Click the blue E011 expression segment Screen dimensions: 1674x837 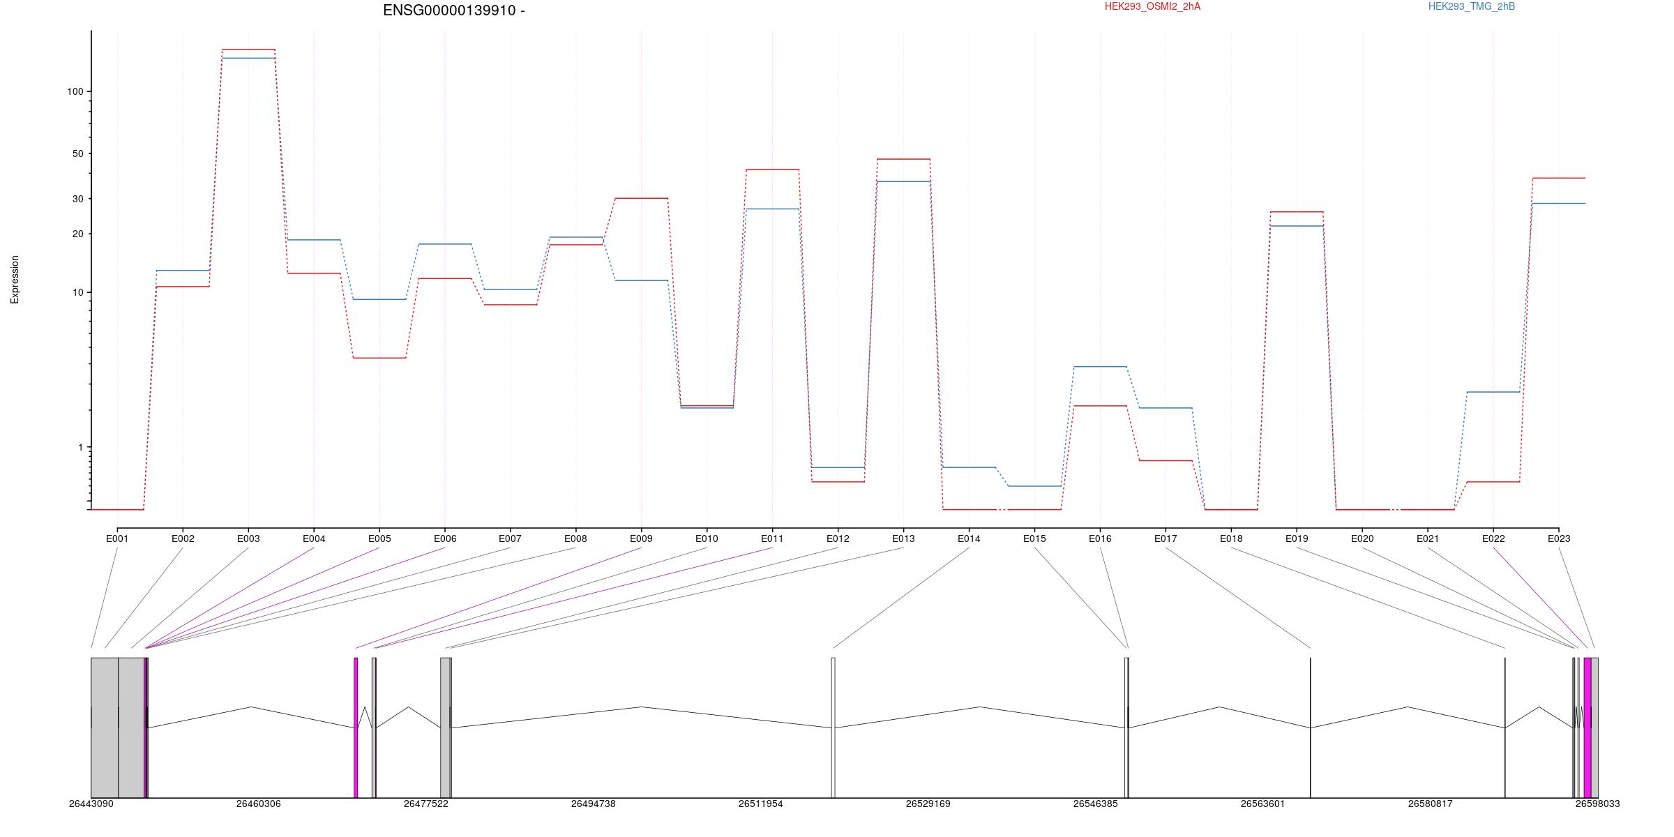[x=772, y=209]
